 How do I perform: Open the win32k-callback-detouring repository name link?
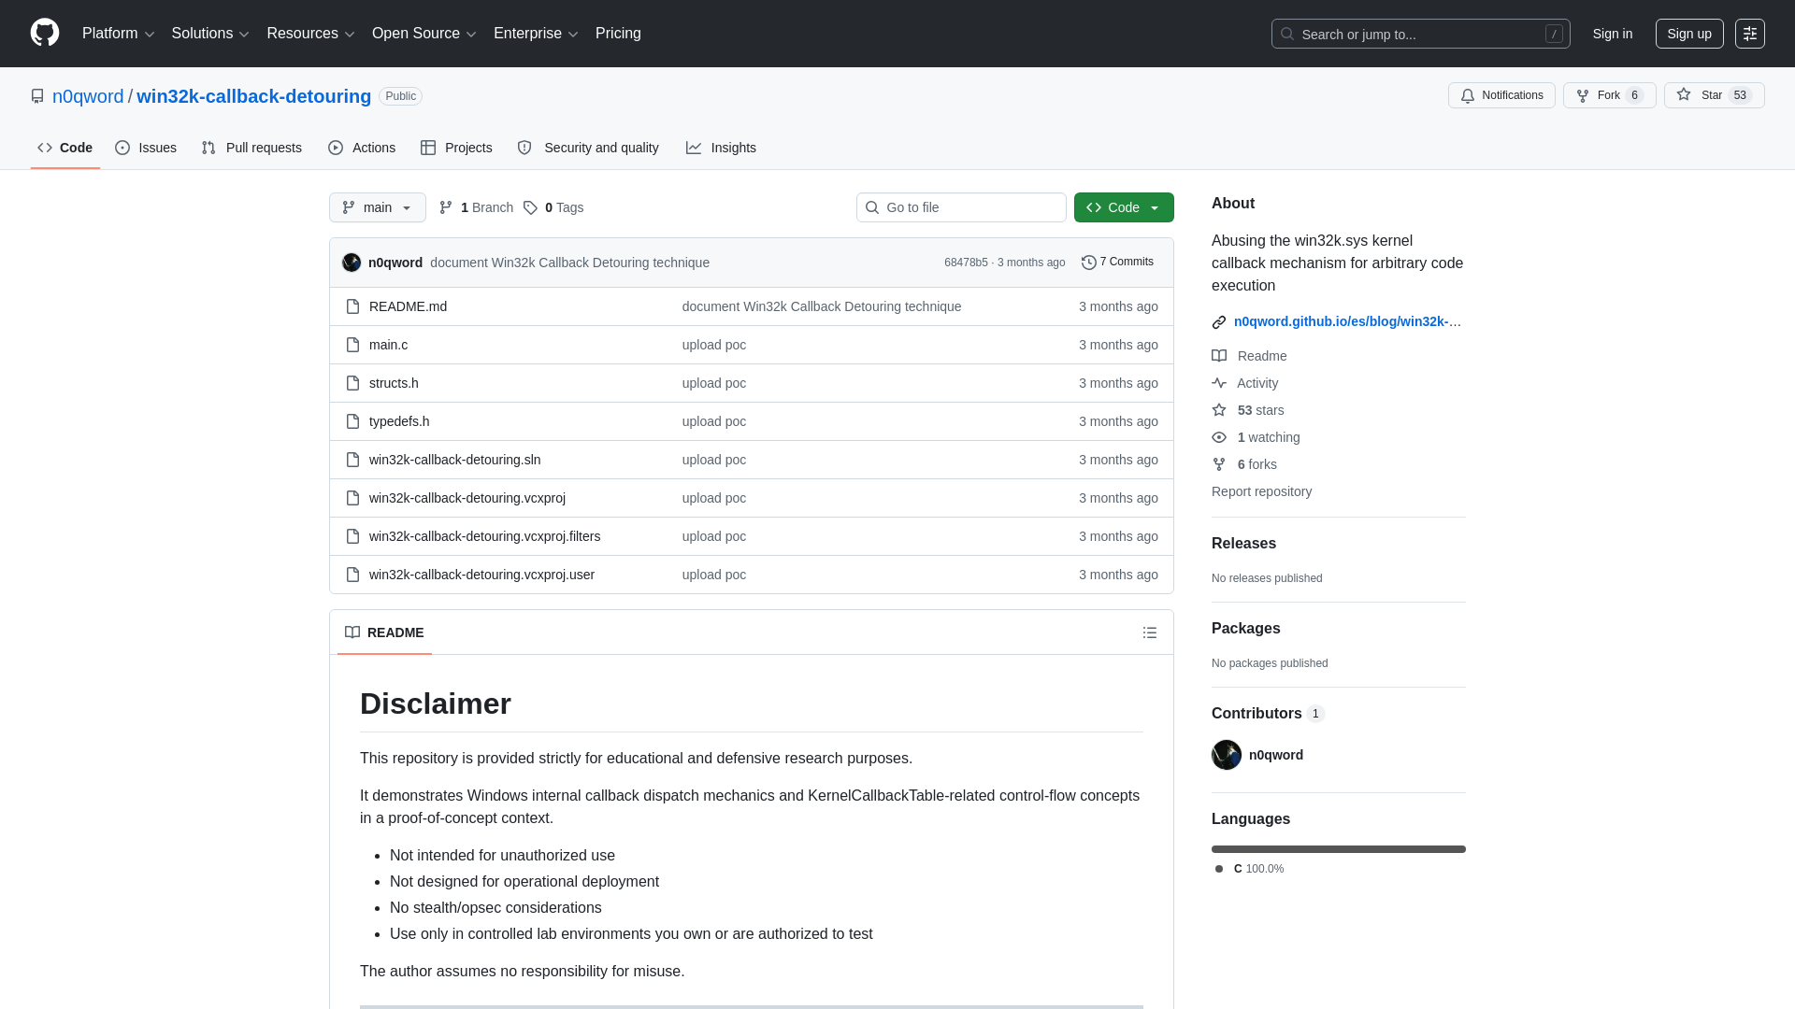(x=254, y=96)
